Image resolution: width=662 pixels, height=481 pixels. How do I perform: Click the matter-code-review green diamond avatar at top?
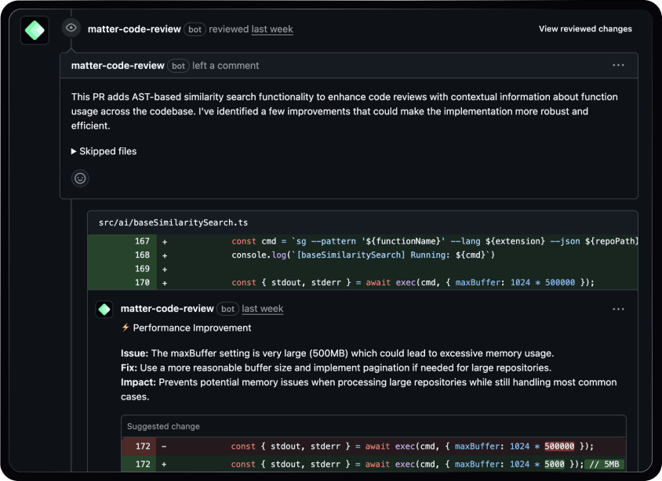tap(35, 30)
